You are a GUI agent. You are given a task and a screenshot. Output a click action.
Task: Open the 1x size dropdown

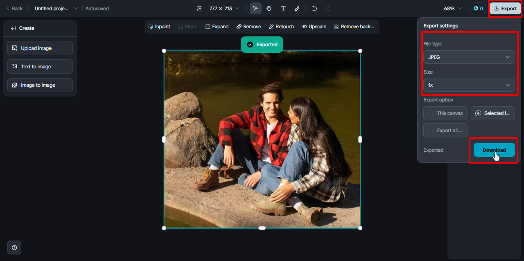point(469,85)
